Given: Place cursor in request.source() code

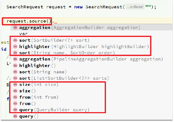Looking at the screenshot, I should click(29, 21).
